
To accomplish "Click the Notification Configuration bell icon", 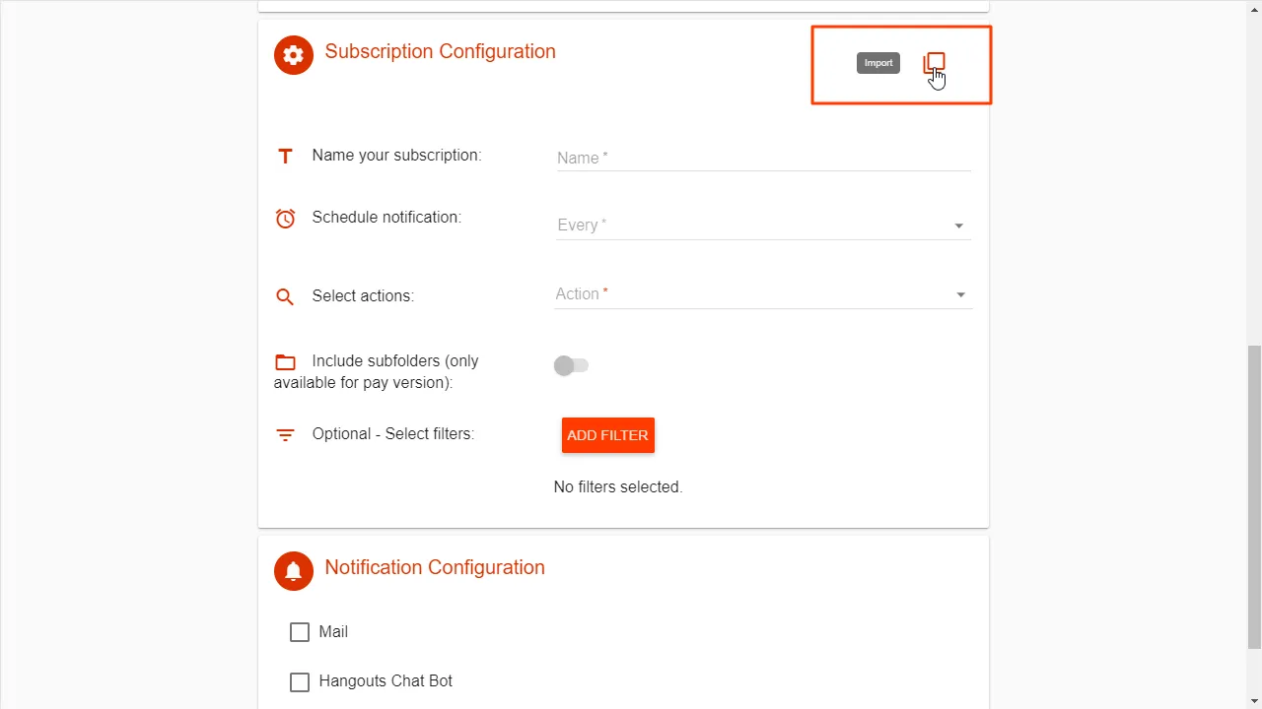I will 294,571.
